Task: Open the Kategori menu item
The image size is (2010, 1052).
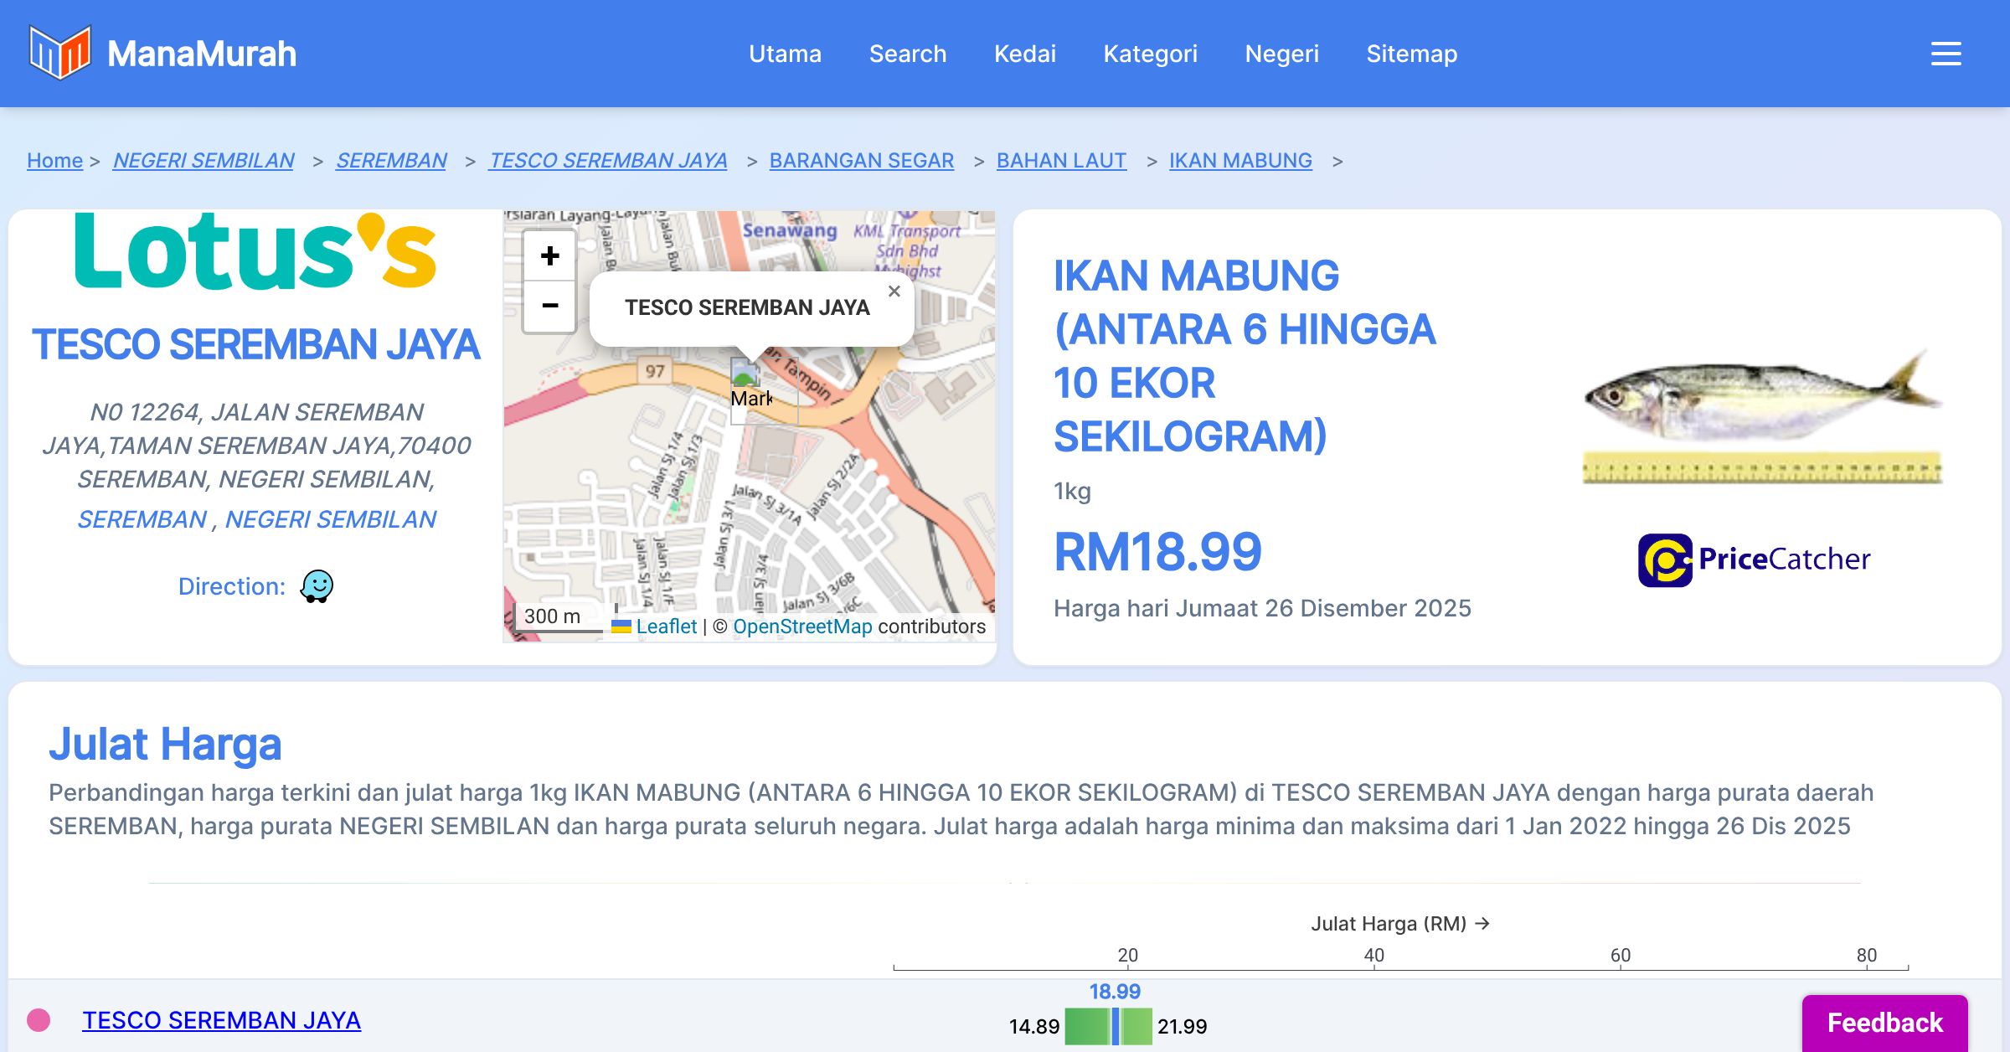Action: coord(1150,54)
